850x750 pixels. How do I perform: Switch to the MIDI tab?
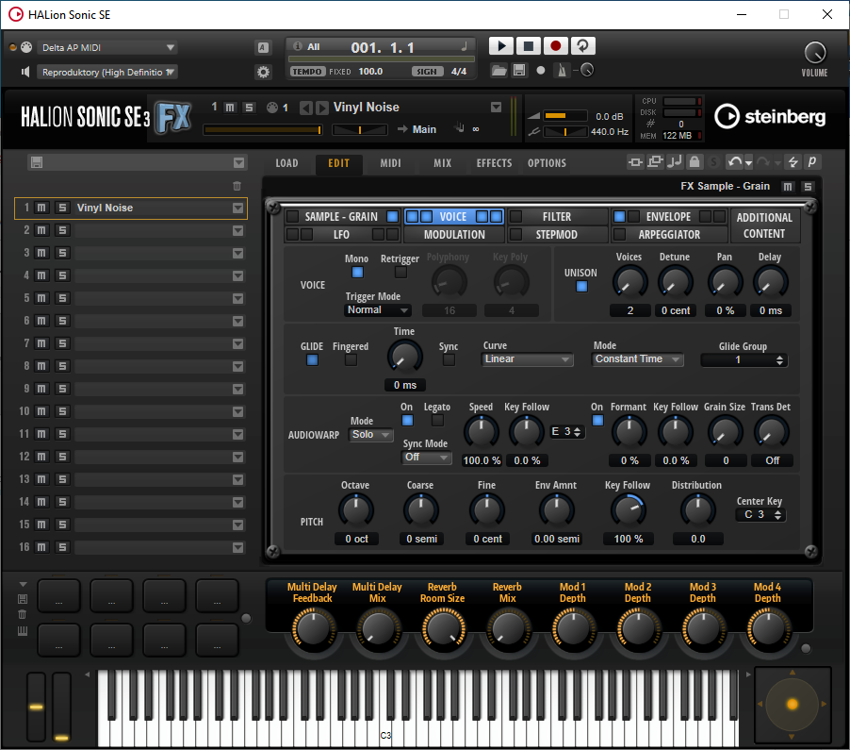[390, 163]
